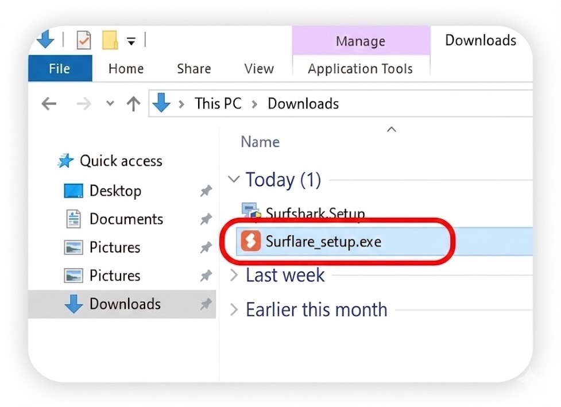Switch to the View tab
The height and width of the screenshot is (407, 561).
click(258, 68)
